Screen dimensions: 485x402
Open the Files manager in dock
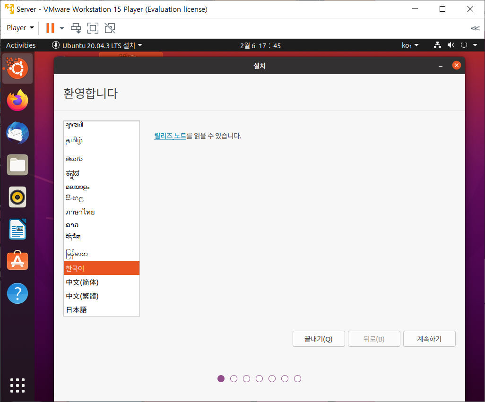pos(17,165)
